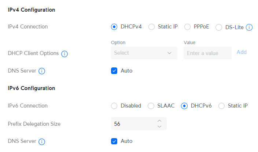
Task: Select SLAAC for IPv6 Connection
Action: pyautogui.click(x=151, y=106)
